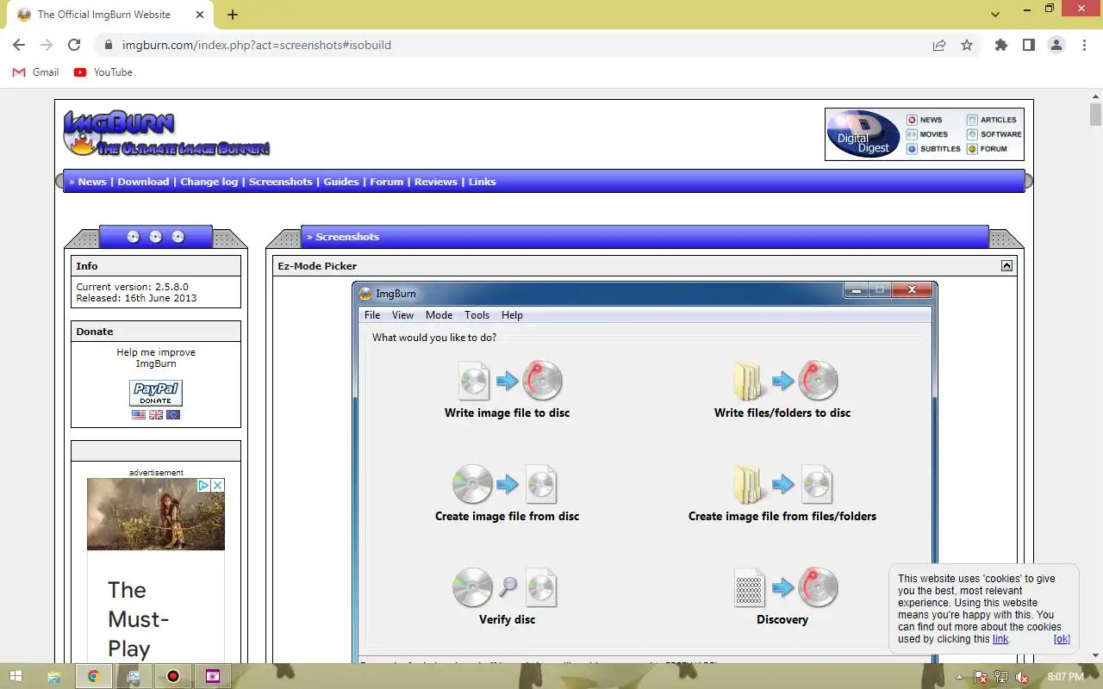Open Chrome three-dot menu
The image size is (1103, 689).
coord(1084,45)
